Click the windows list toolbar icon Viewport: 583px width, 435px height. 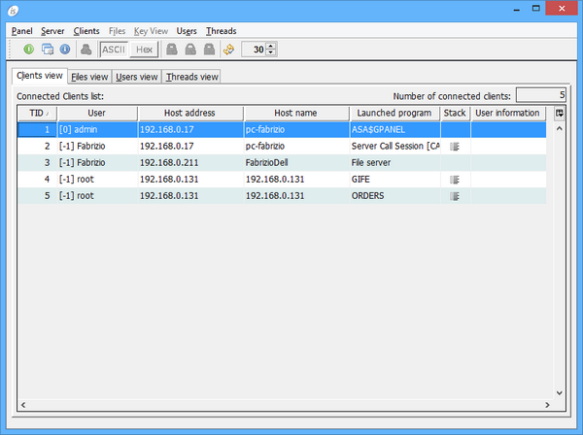[47, 49]
